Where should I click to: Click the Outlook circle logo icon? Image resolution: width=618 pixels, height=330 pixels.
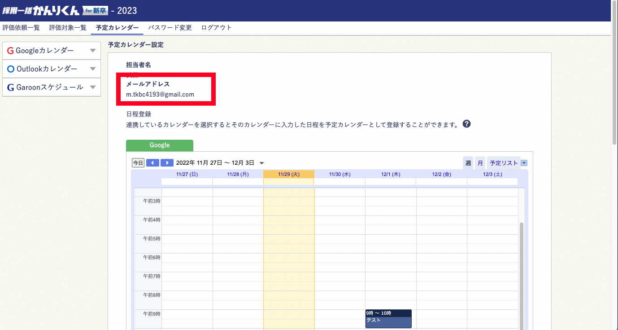pos(11,69)
